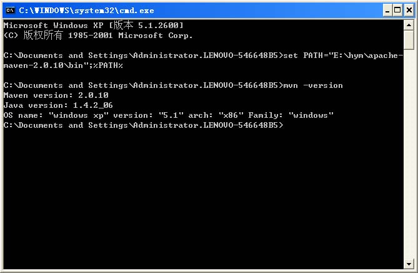Image resolution: width=418 pixels, height=273 pixels.
Task: Click the Microsoft Windows XP version line
Action: (93, 26)
